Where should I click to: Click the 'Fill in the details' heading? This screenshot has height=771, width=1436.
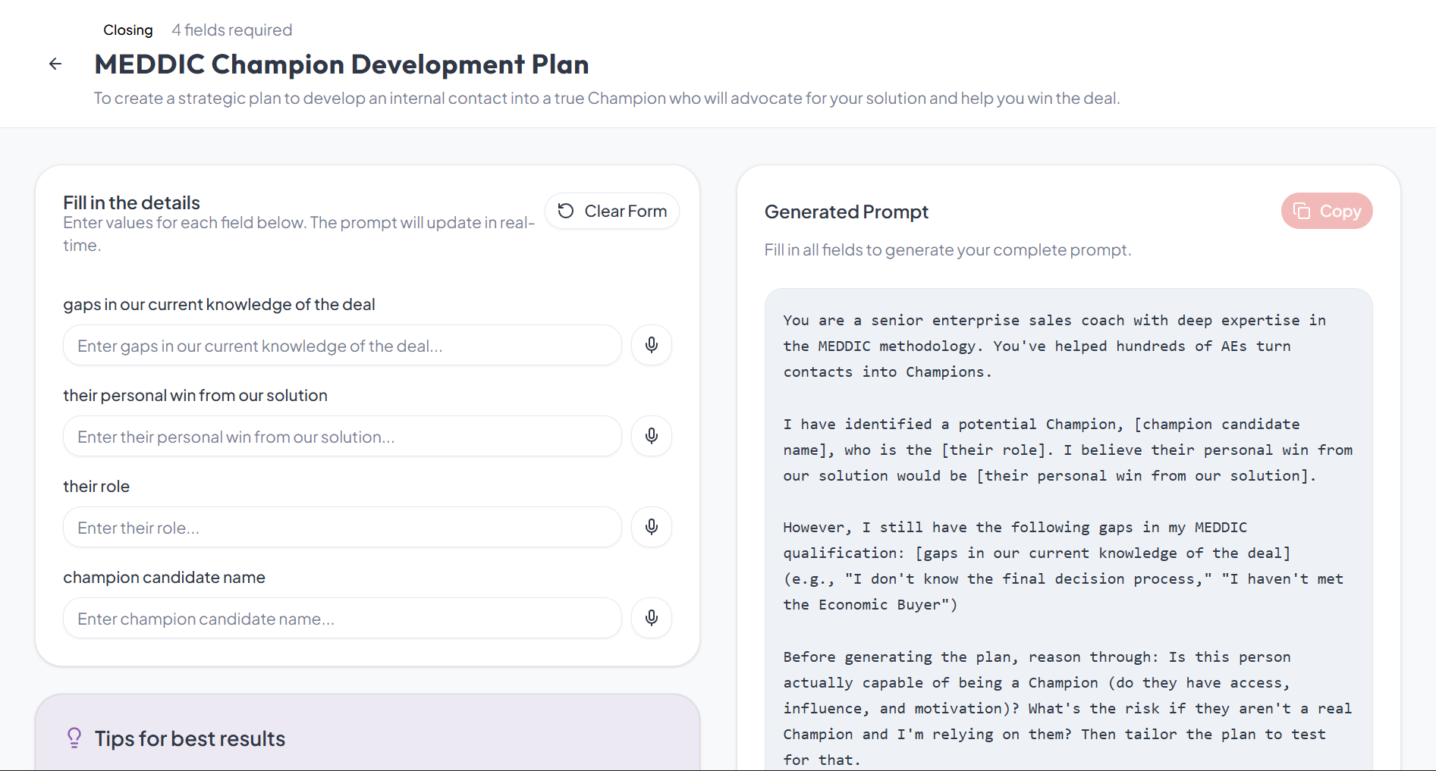coord(130,202)
